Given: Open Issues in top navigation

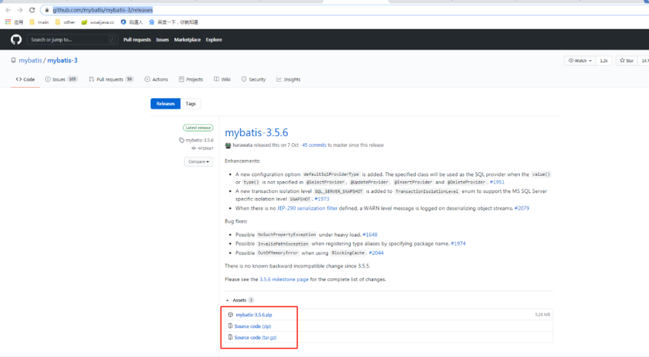Looking at the screenshot, I should [162, 40].
